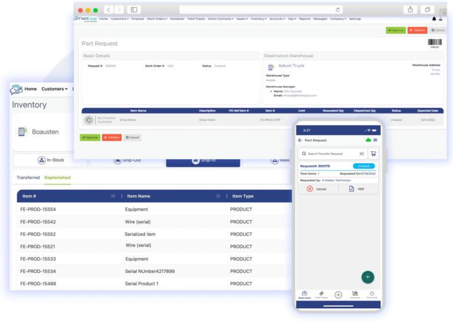Open Customers menu in Part Request window

point(120,19)
